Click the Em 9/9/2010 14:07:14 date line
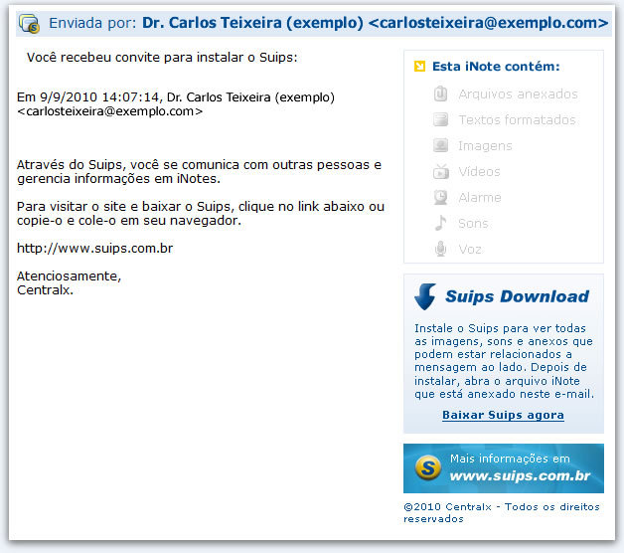This screenshot has height=553, width=624. (176, 97)
